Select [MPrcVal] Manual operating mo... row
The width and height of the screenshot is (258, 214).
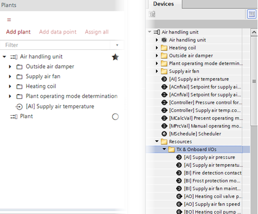205,126
